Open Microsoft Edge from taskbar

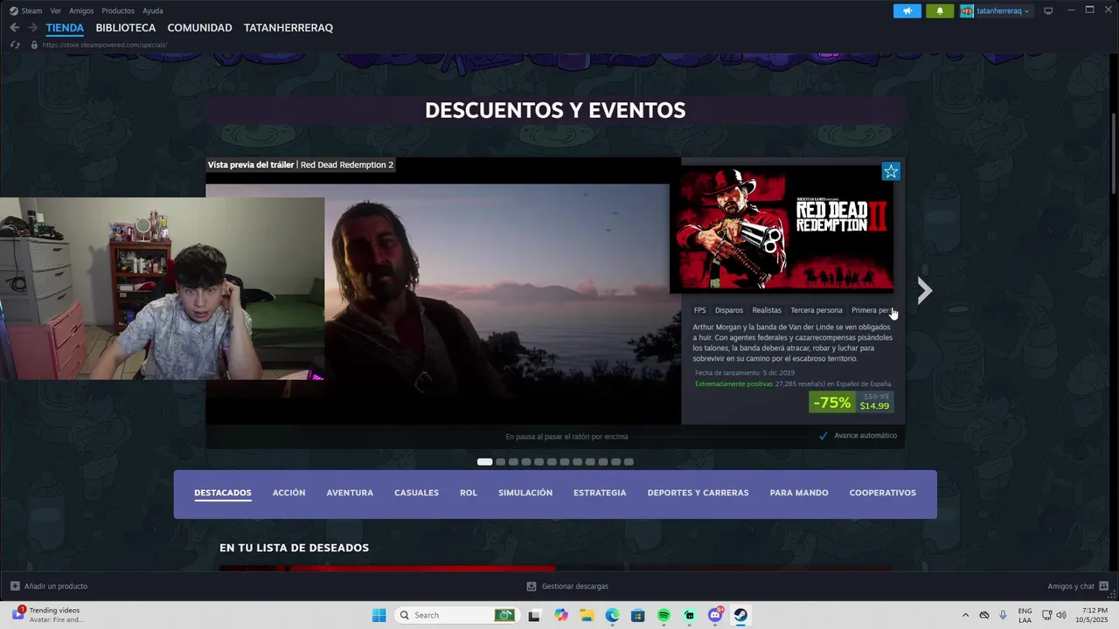613,615
